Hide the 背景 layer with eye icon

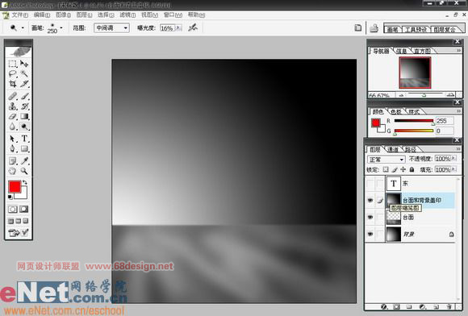[x=370, y=234]
